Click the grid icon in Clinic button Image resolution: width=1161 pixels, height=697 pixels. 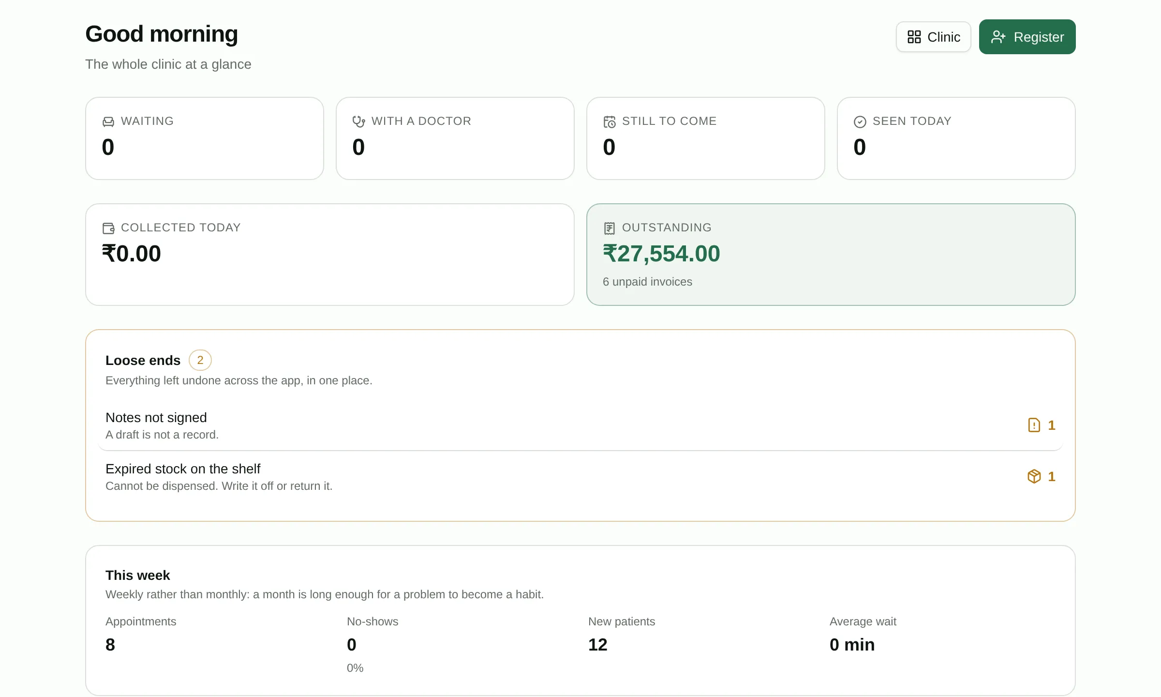tap(914, 37)
